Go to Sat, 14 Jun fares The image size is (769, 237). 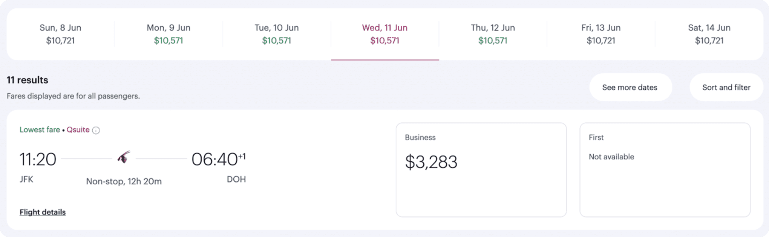tap(709, 34)
